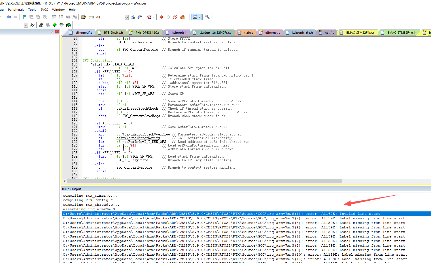Launch the Pack Installer icon

(x=68, y=25)
